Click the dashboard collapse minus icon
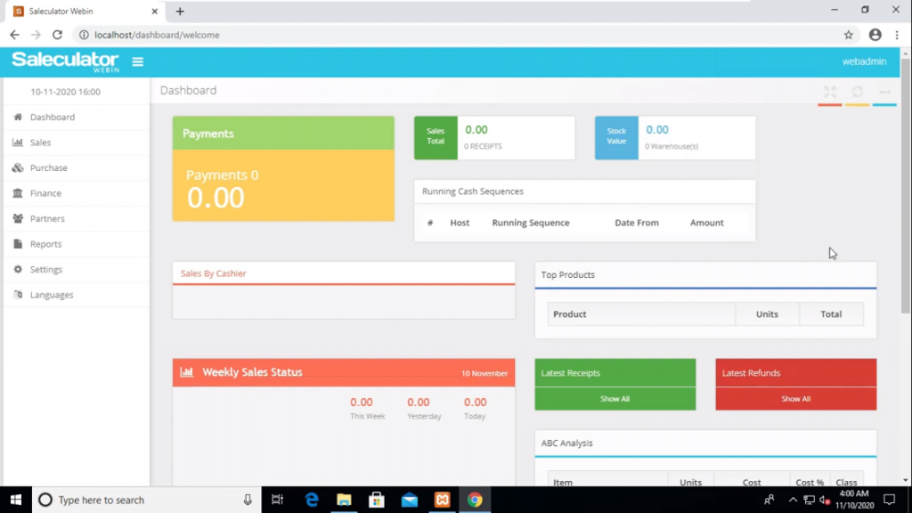Screen dimensions: 912x513 pyautogui.click(x=884, y=92)
